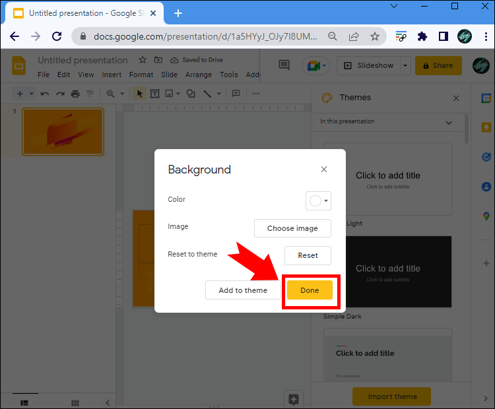This screenshot has width=495, height=409.
Task: Start the Slideshow
Action: [369, 66]
